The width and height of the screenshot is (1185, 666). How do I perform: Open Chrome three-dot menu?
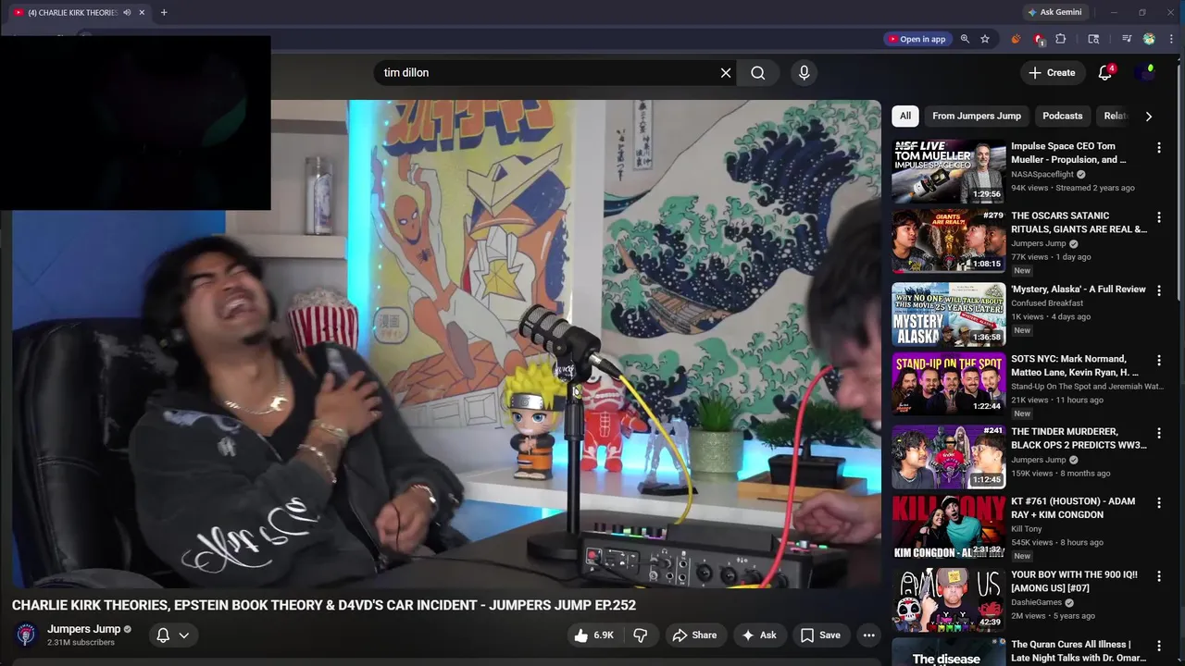pyautogui.click(x=1170, y=39)
